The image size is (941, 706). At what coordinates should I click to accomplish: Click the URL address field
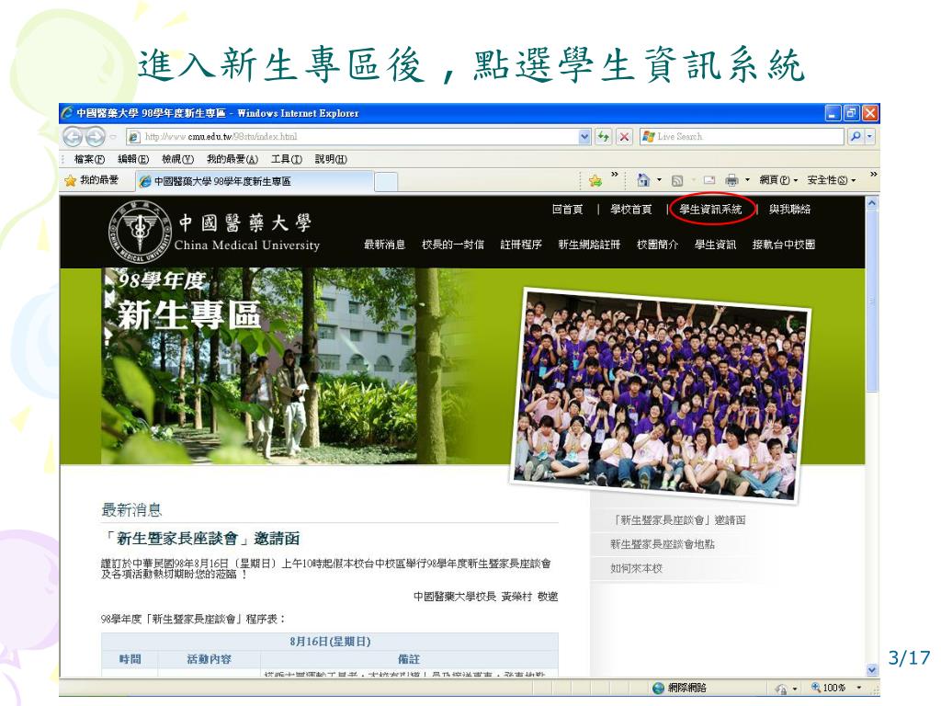coord(360,137)
